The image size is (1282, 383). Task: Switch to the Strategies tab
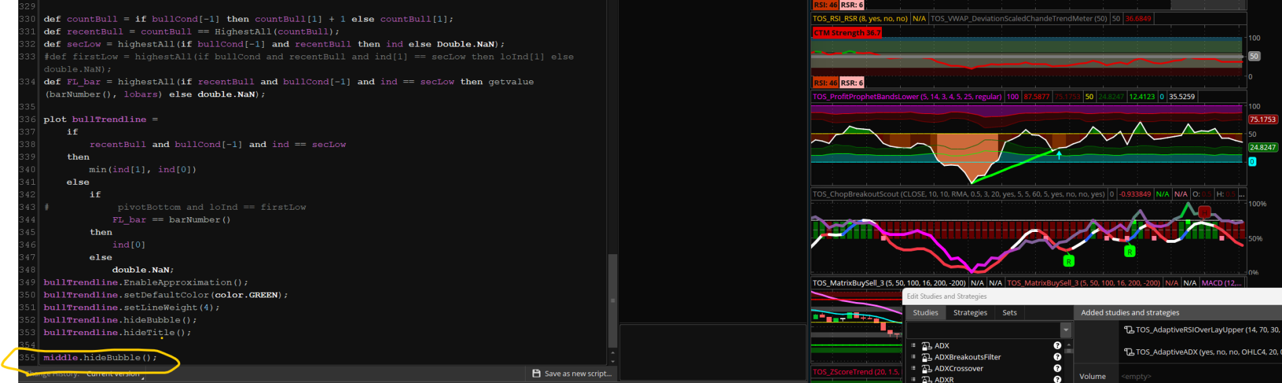pyautogui.click(x=970, y=313)
